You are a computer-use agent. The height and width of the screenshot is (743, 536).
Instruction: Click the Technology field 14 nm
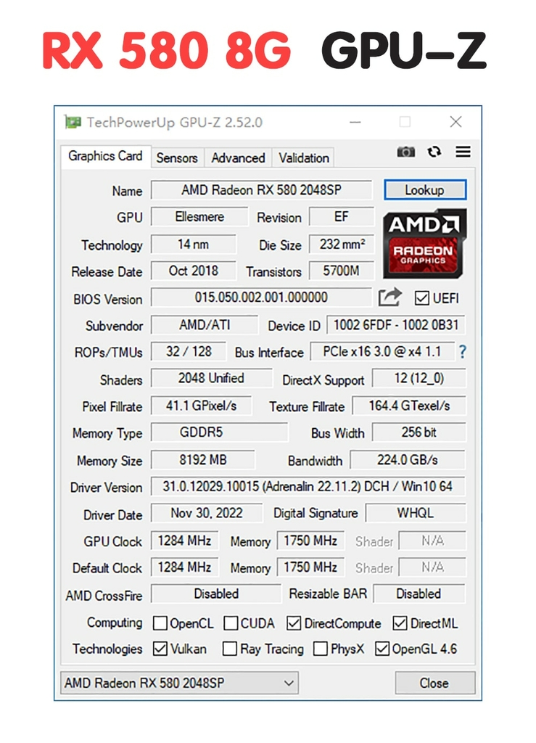pos(193,245)
